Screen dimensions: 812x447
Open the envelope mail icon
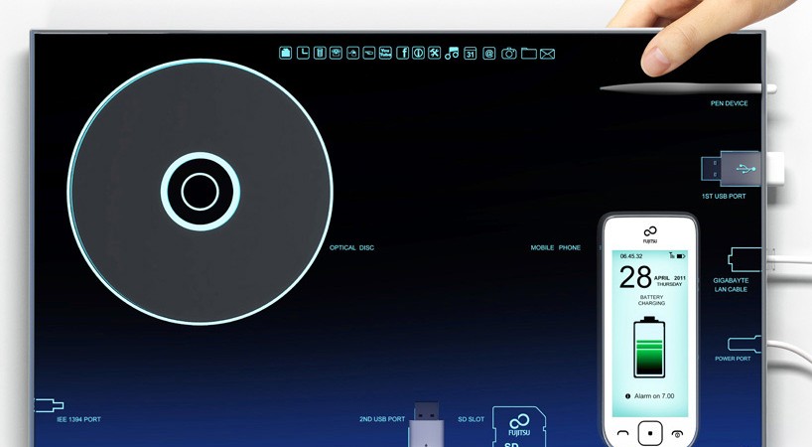(x=547, y=53)
